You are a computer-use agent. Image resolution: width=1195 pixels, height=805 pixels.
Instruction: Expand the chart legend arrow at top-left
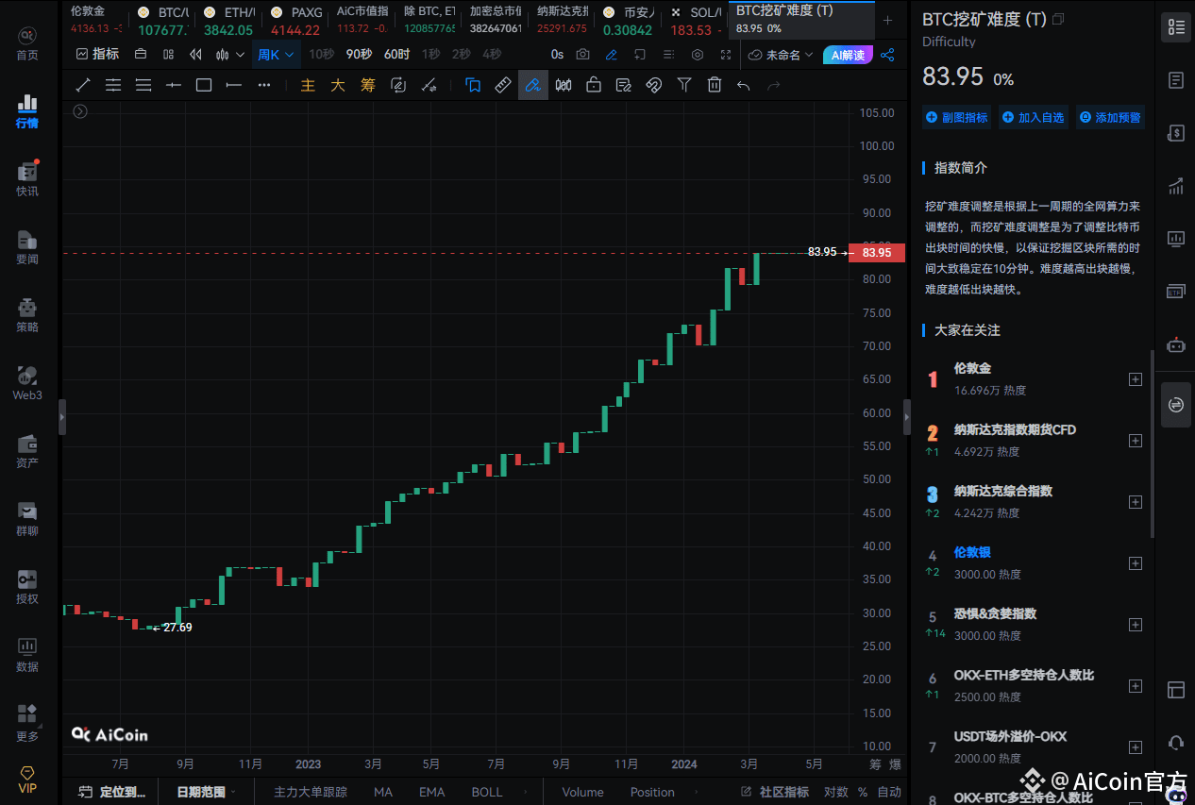tap(80, 111)
